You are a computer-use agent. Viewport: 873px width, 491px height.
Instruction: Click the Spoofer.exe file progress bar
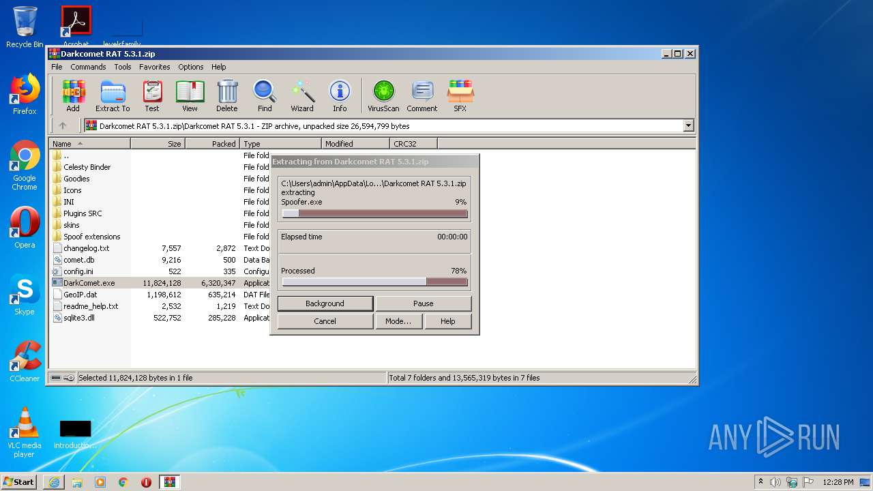(374, 213)
